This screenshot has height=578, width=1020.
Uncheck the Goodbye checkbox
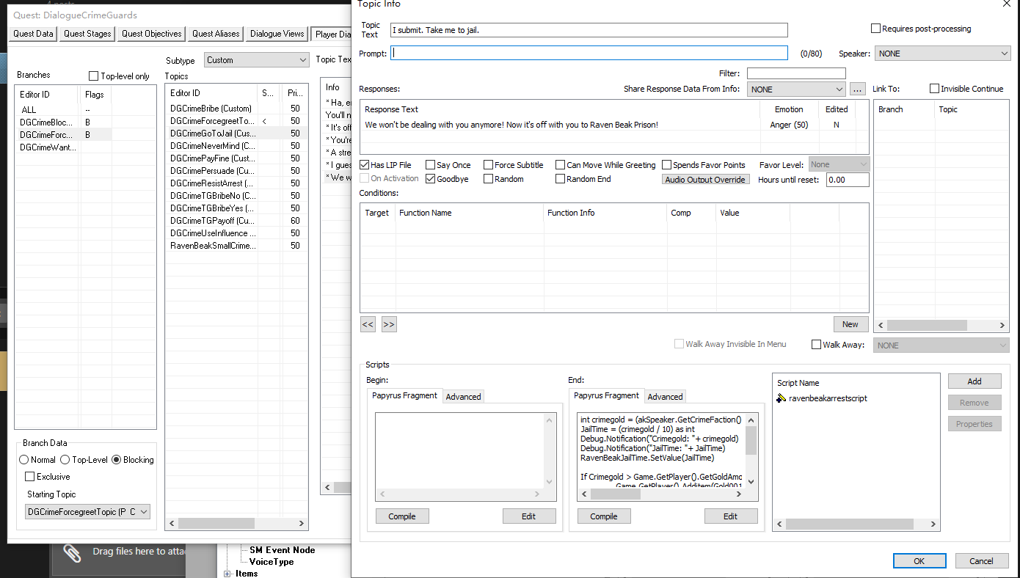(x=430, y=179)
